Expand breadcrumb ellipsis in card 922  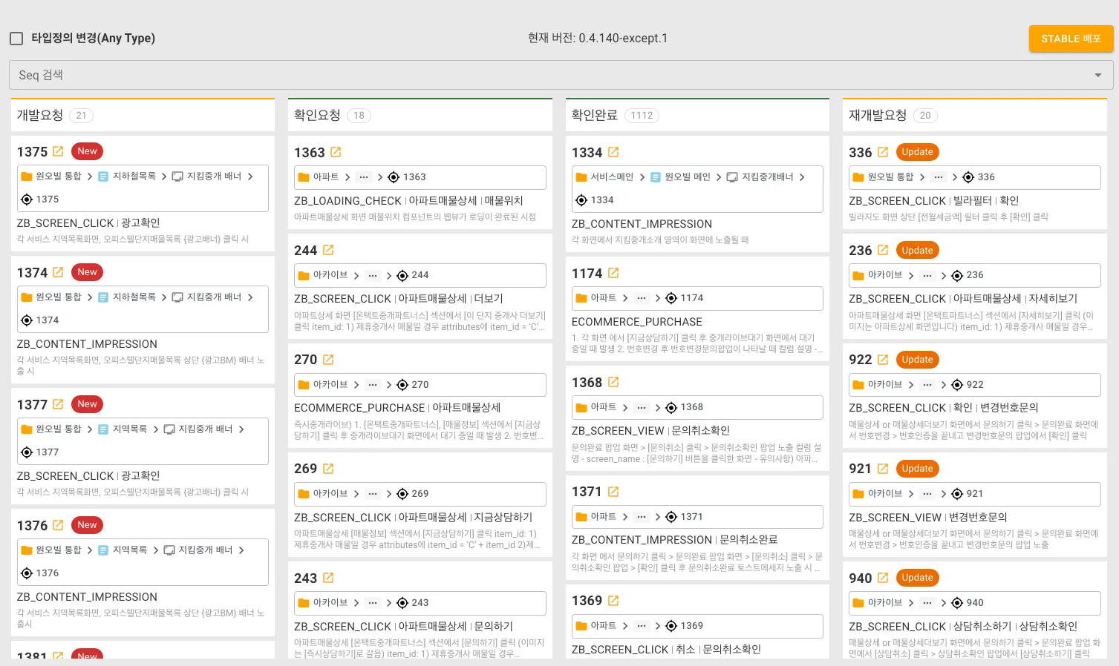pos(927,385)
